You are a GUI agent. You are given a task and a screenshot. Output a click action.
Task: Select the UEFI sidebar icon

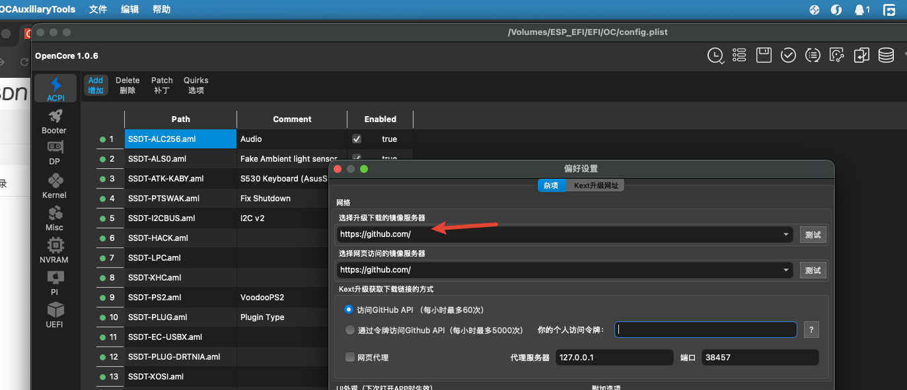pyautogui.click(x=55, y=311)
